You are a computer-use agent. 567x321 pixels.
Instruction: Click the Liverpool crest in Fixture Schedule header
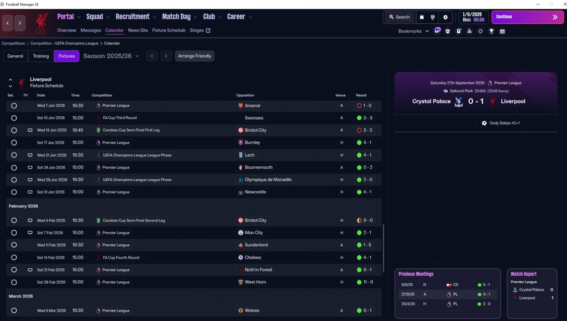click(x=21, y=82)
